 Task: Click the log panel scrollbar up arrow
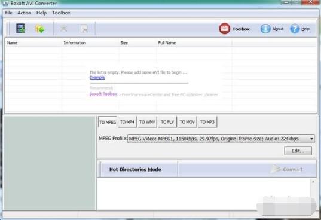(x=313, y=182)
